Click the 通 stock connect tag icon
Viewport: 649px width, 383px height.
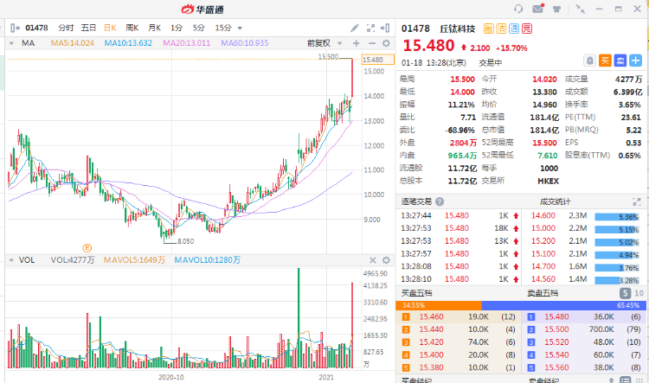514,29
